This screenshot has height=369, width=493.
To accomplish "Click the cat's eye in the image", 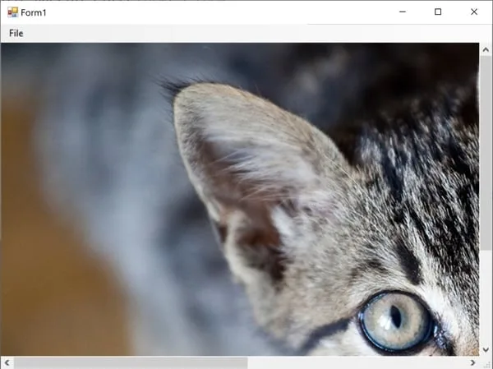I will [x=396, y=319].
